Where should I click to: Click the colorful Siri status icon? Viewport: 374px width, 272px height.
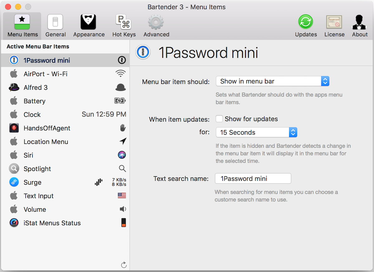[x=122, y=155]
